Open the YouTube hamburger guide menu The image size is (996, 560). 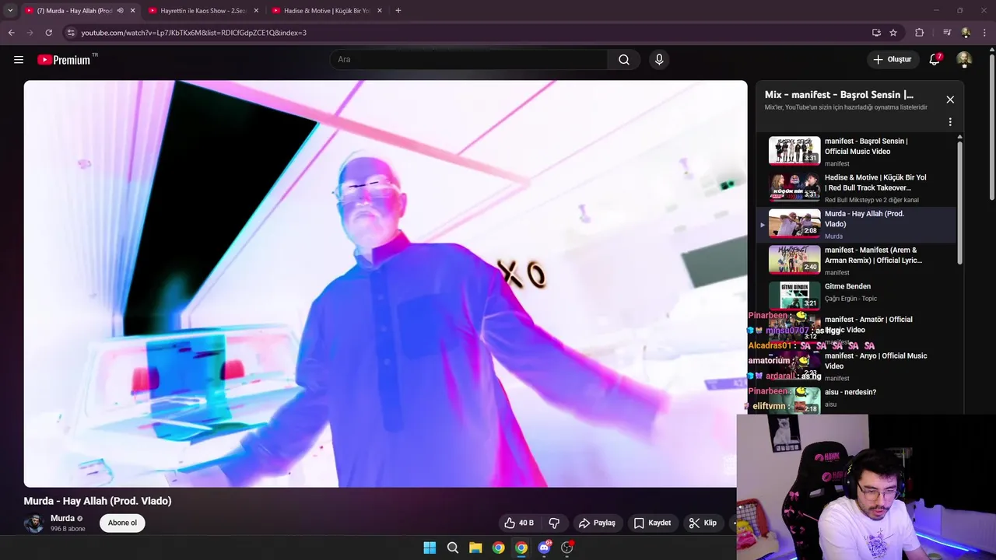(19, 60)
